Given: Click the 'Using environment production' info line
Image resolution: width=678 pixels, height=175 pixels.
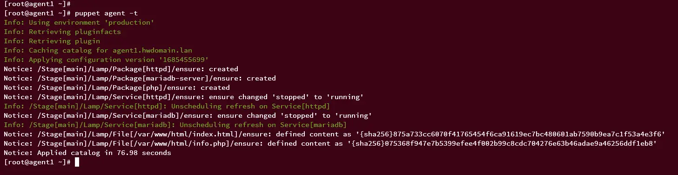Looking at the screenshot, I should point(79,22).
